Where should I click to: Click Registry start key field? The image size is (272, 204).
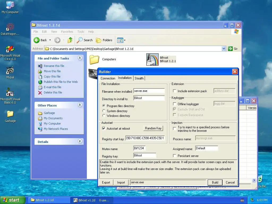145,138
